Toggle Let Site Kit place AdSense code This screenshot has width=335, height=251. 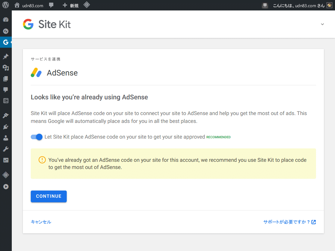point(37,137)
